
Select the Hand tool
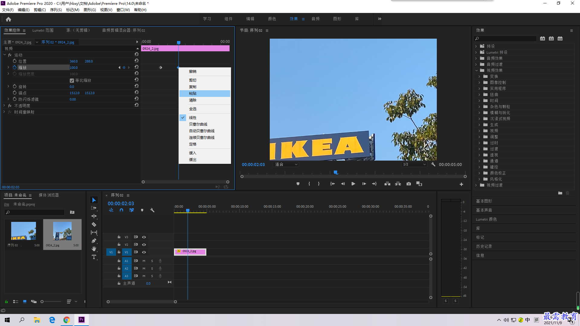pos(94,249)
